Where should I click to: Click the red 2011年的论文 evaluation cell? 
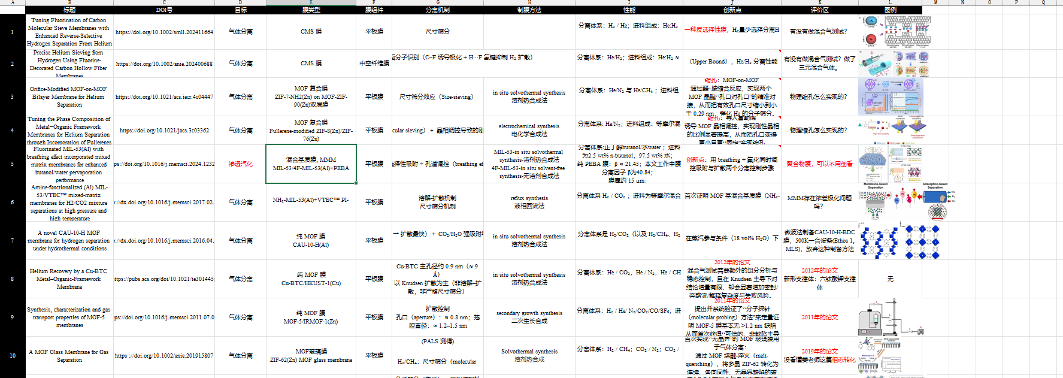tap(819, 317)
